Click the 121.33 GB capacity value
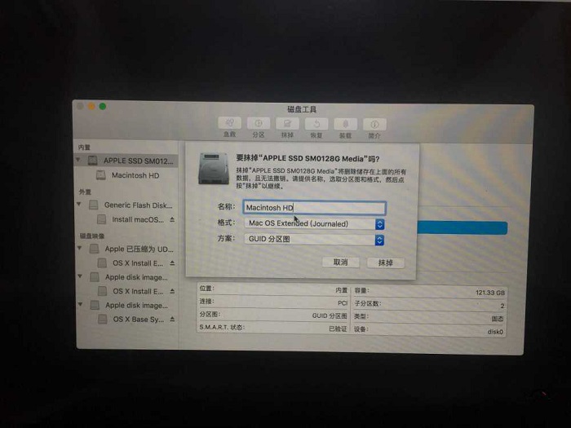The width and height of the screenshot is (571, 428). click(x=490, y=293)
